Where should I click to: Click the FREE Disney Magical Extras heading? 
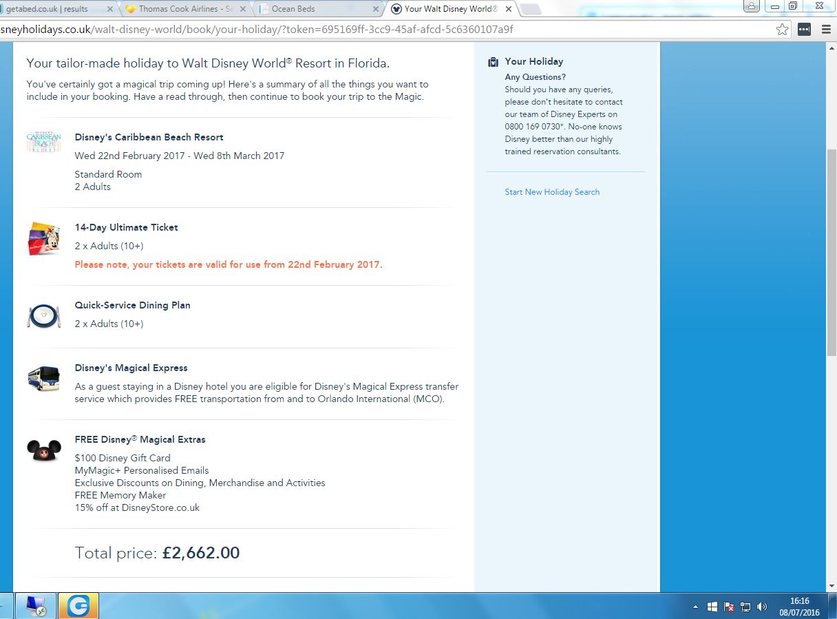point(140,439)
